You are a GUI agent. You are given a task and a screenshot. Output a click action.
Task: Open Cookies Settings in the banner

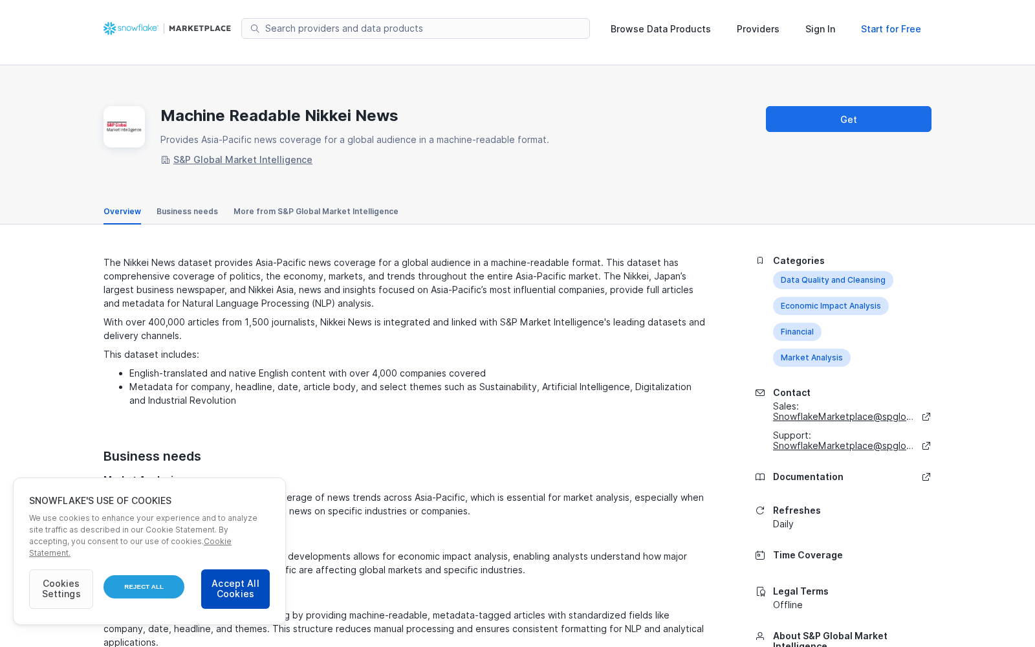[61, 589]
